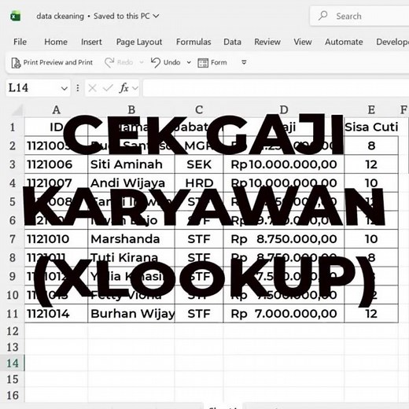Open the Formulas tab
409x409 pixels.
193,42
